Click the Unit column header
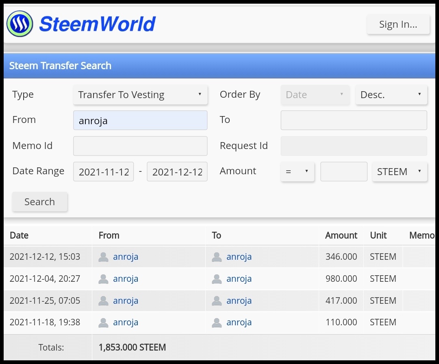Image resolution: width=439 pixels, height=364 pixels. tap(378, 235)
